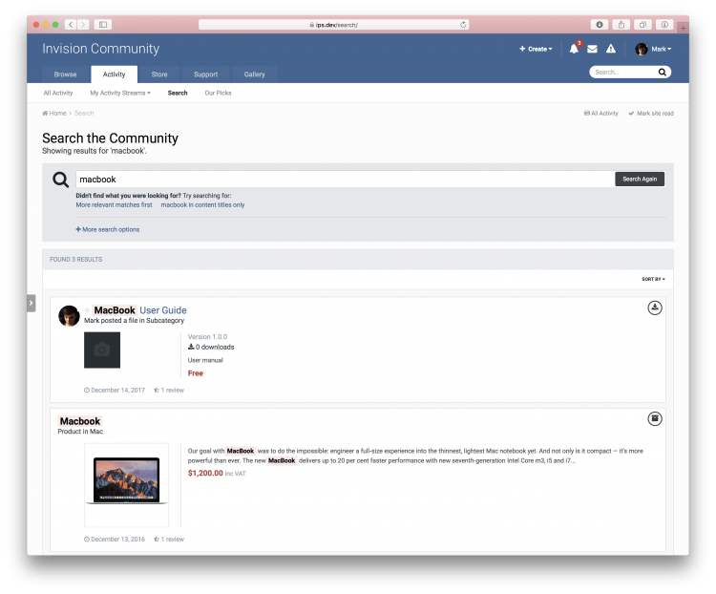Click 1 review on User Guide result

[x=169, y=391]
